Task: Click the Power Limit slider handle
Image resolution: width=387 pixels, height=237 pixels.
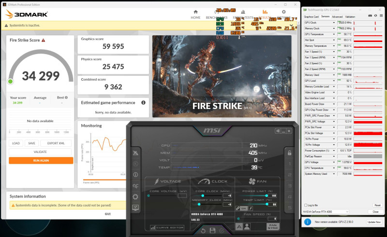Action: [267, 195]
